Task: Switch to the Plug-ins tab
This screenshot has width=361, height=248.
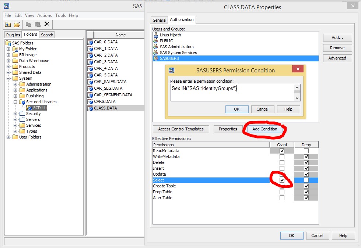Action: (x=13, y=35)
